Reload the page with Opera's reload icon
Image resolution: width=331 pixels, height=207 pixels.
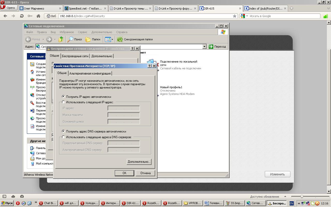(22, 16)
